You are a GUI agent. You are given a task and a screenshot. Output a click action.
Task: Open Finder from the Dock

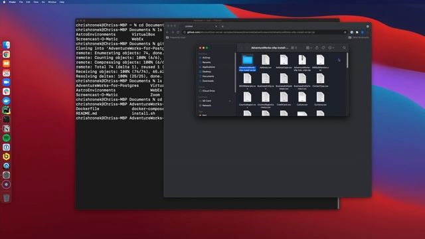coord(6,45)
